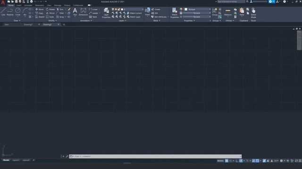Click the Move tool
The width and height of the screenshot is (302, 169).
point(40,9)
